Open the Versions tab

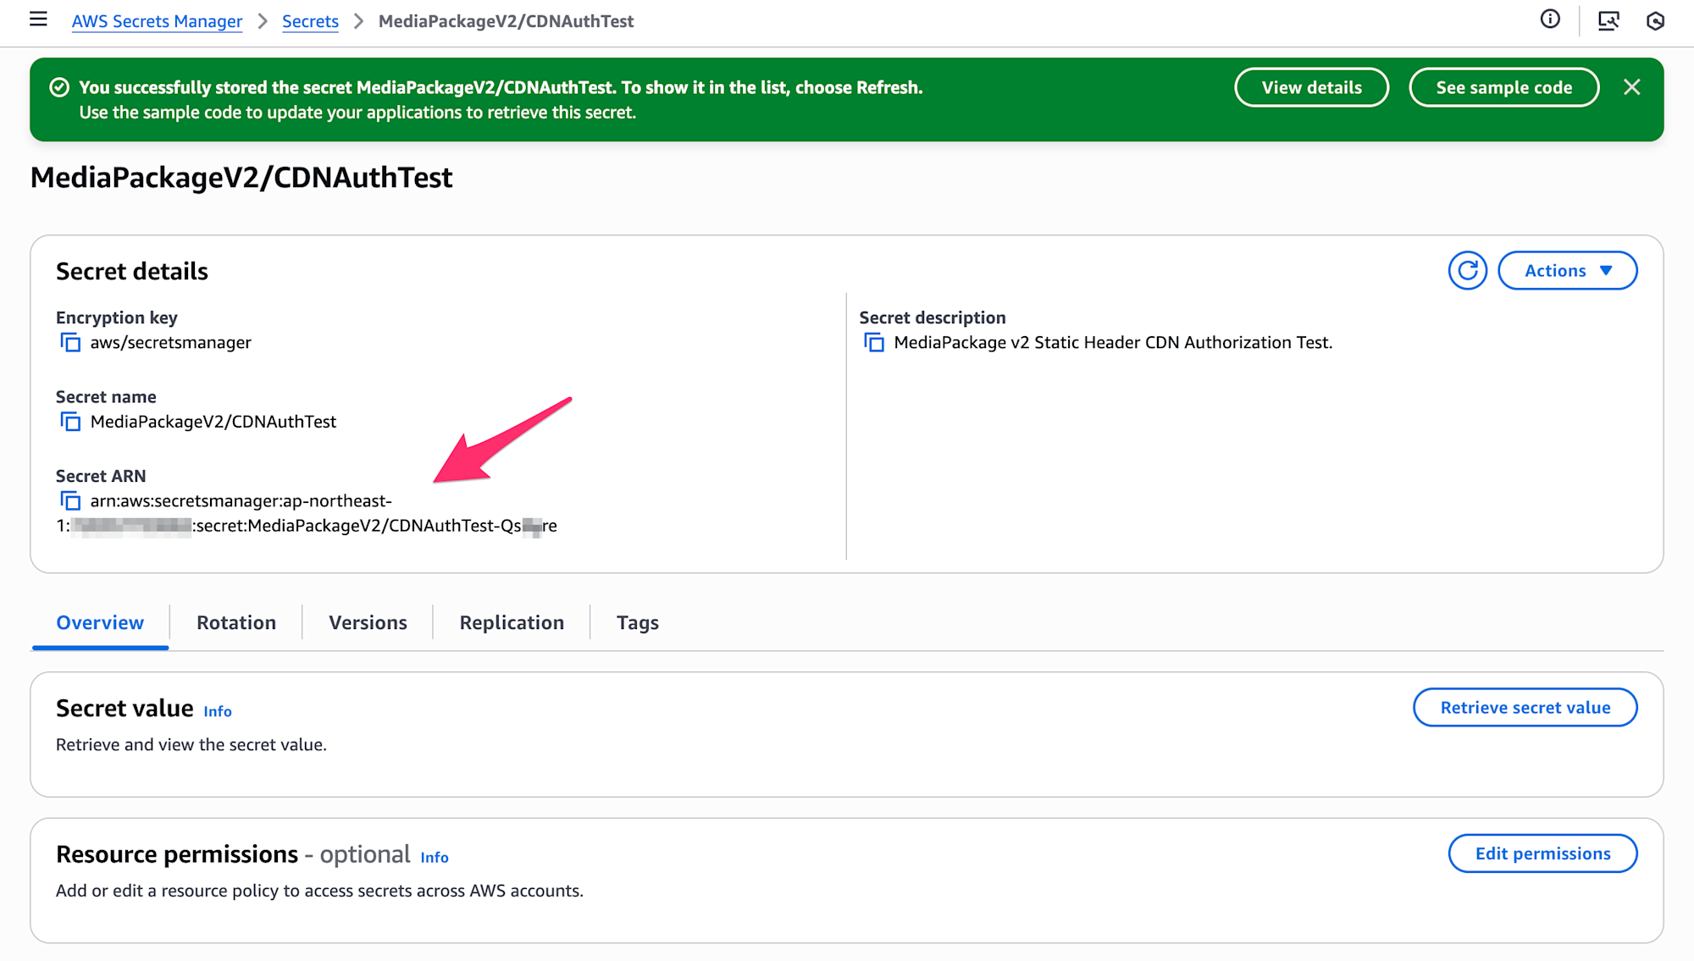(368, 622)
